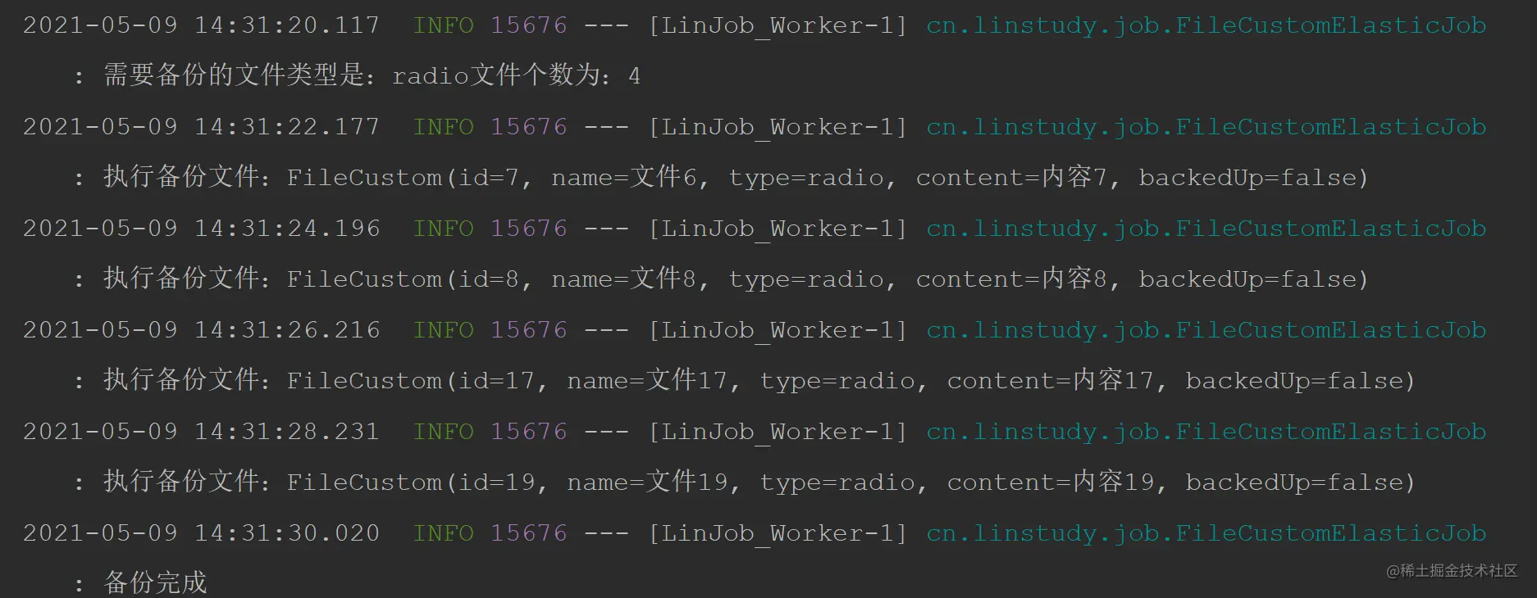
Task: Click the timestamp 2021-05-09 14:31:28.231
Action: (x=201, y=432)
